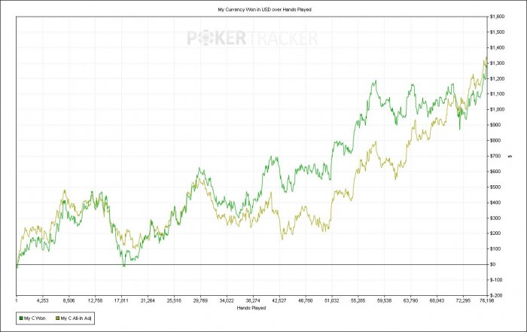Click the $-100 y-axis value

[x=496, y=279]
